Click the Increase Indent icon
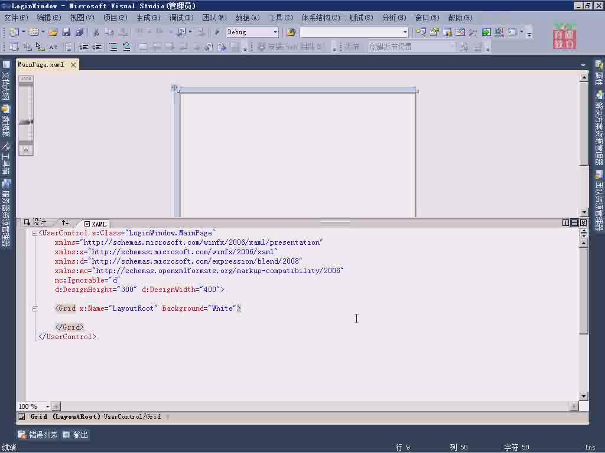605x453 pixels. (x=96, y=47)
